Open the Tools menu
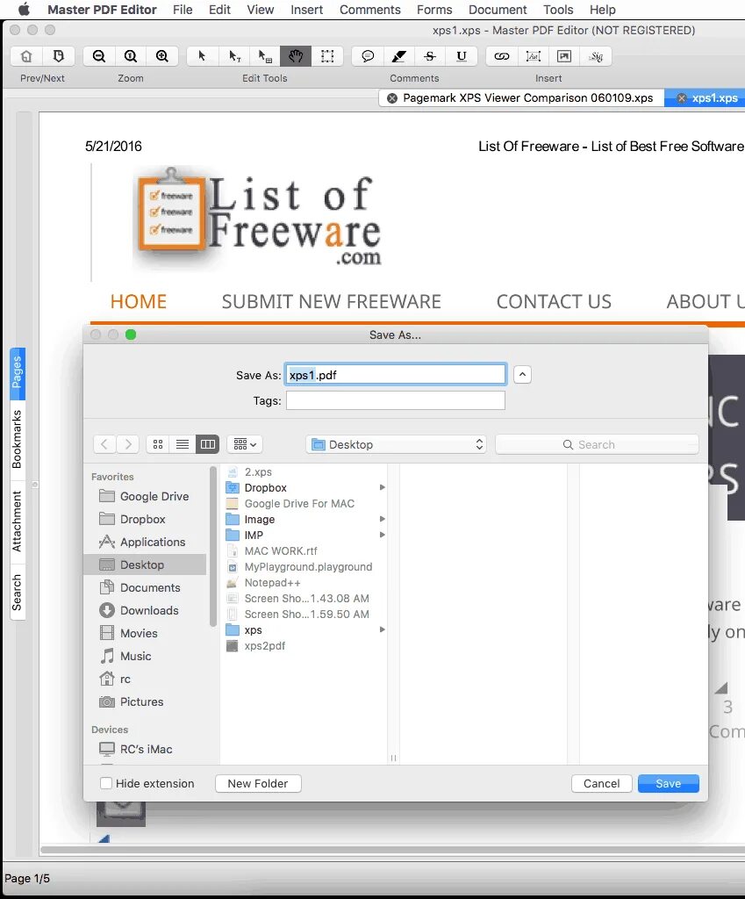Image resolution: width=745 pixels, height=899 pixels. pos(558,10)
